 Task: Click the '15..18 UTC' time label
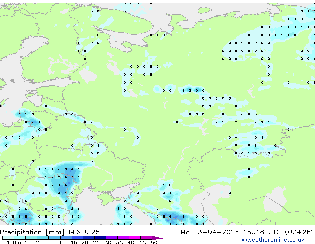(262, 232)
